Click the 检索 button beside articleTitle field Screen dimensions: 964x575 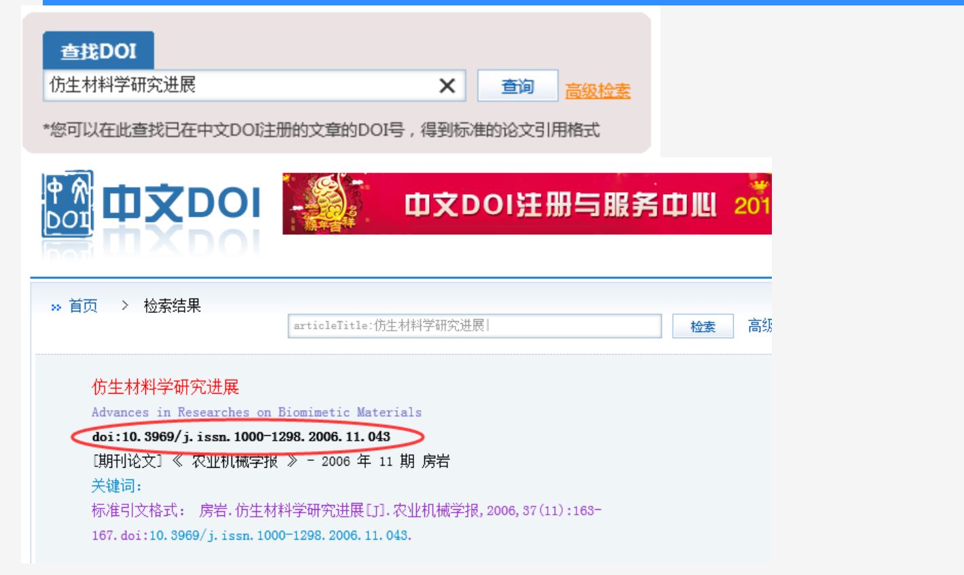point(703,327)
